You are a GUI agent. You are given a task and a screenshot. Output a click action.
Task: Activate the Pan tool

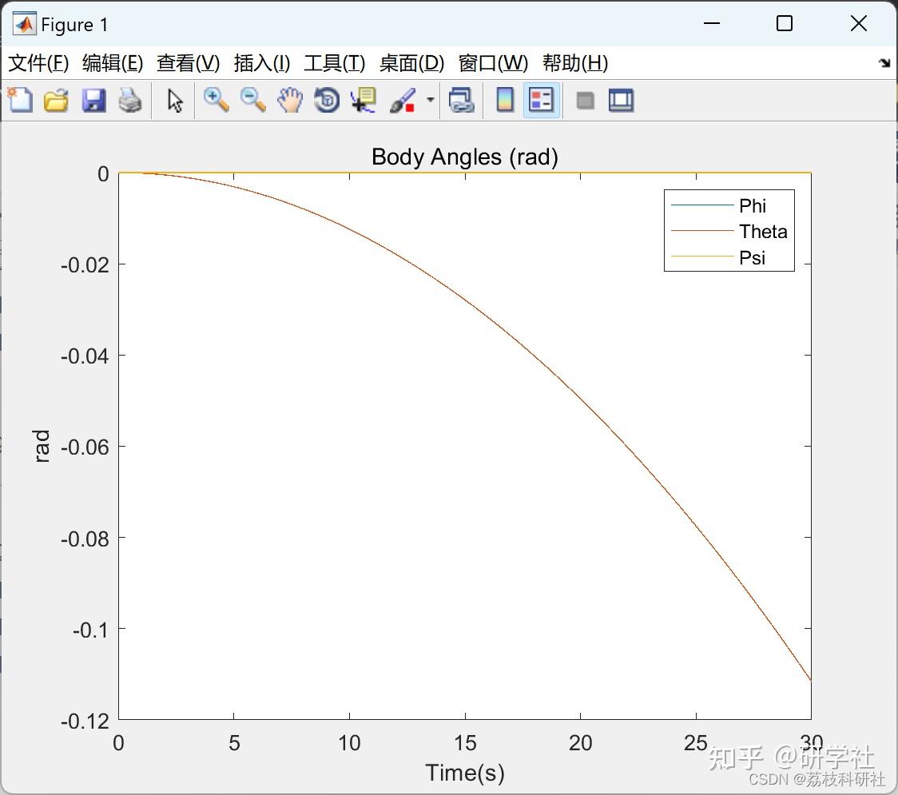[290, 100]
